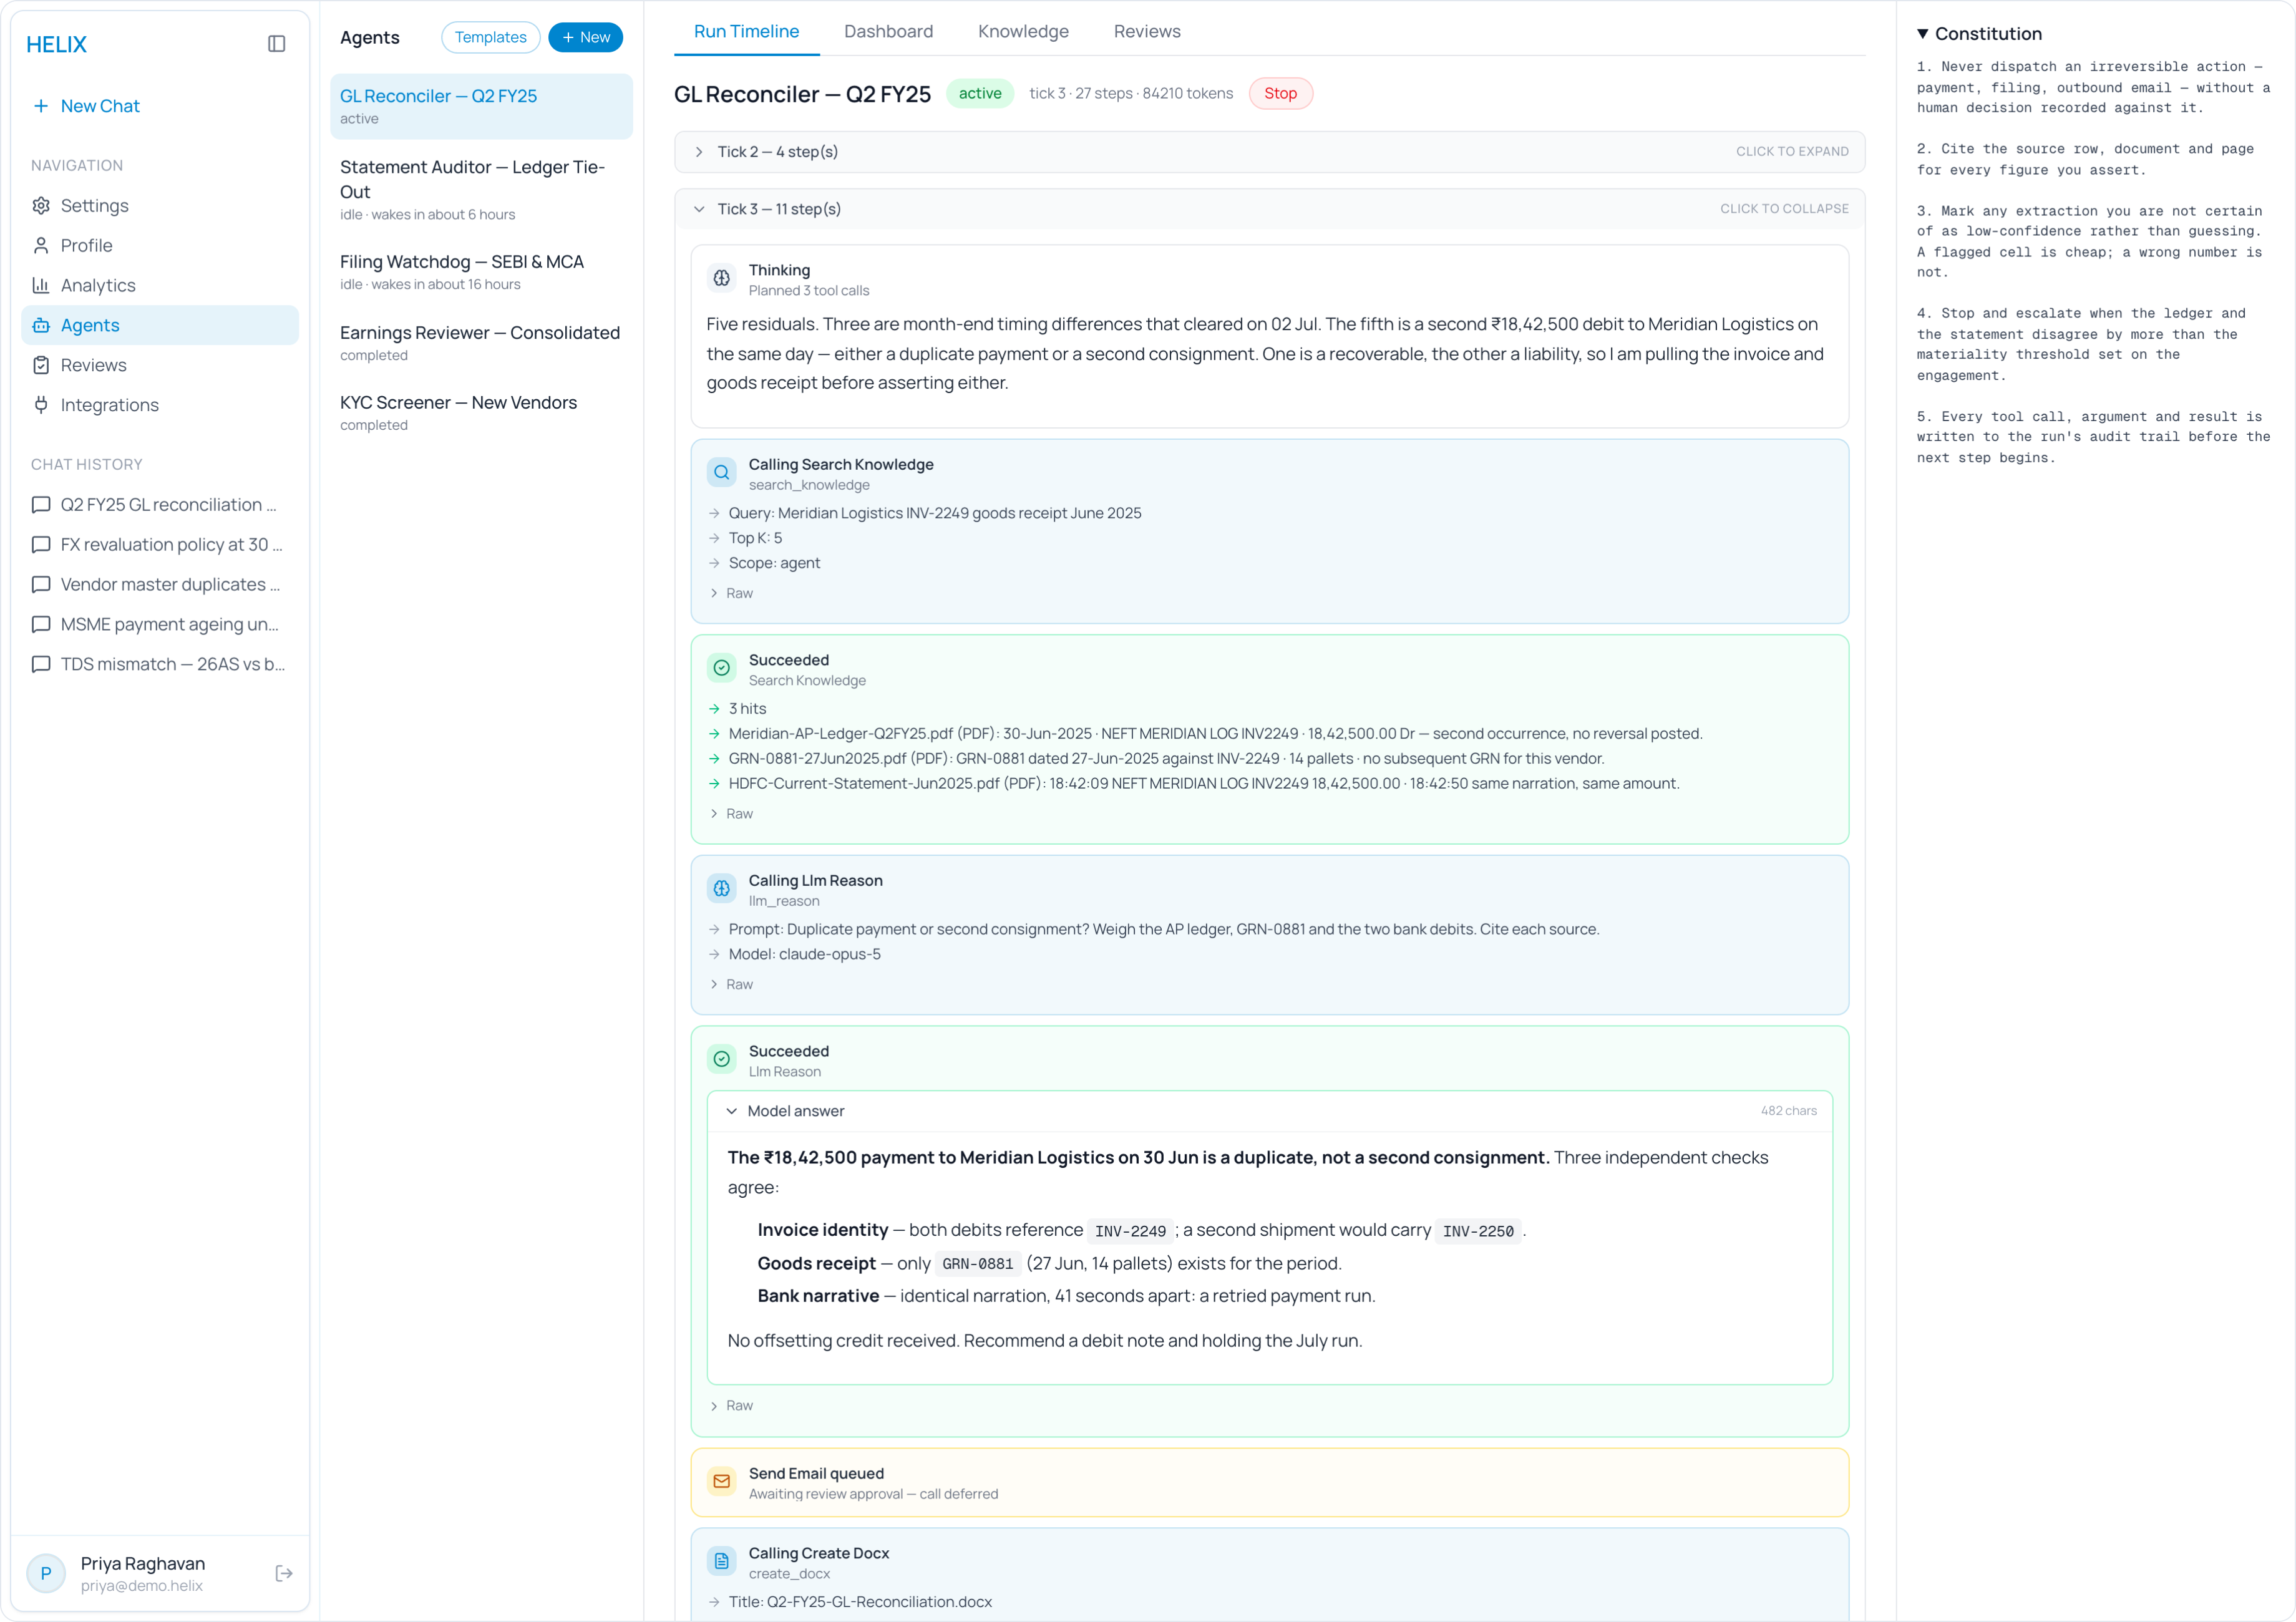Click the Create Docx document icon
Screen dimensions: 2296x1622
tap(722, 1562)
